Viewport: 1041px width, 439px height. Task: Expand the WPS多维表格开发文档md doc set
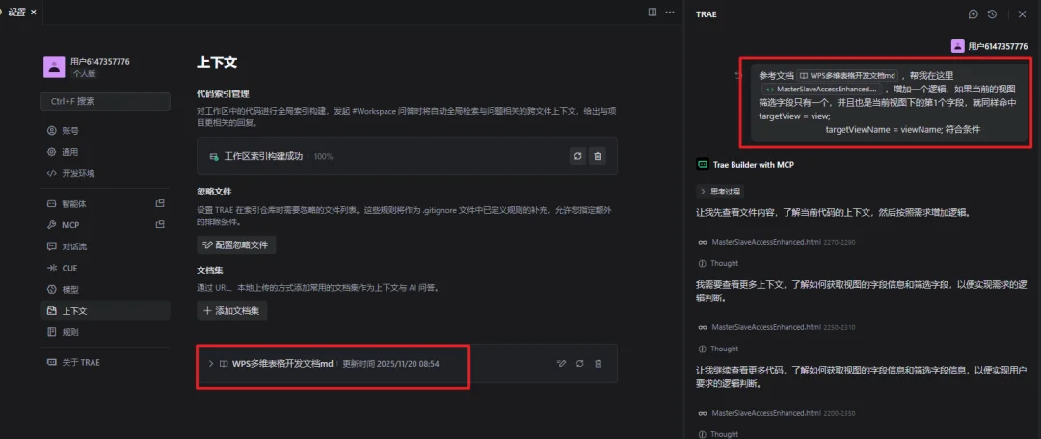tap(210, 363)
